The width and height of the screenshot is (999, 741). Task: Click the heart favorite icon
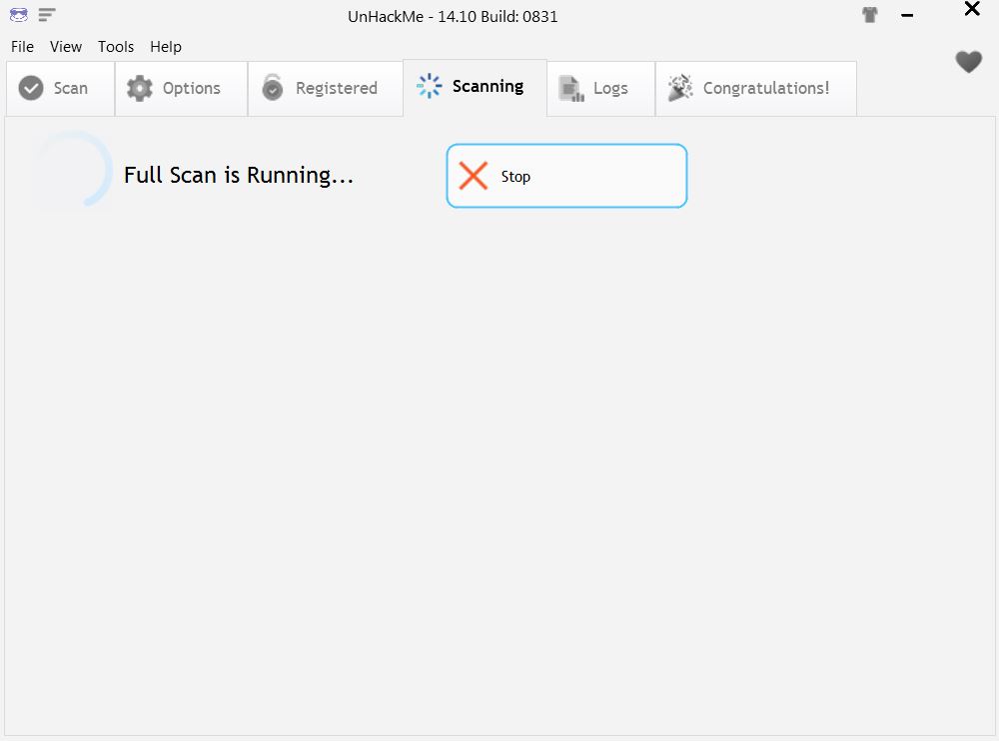tap(968, 62)
